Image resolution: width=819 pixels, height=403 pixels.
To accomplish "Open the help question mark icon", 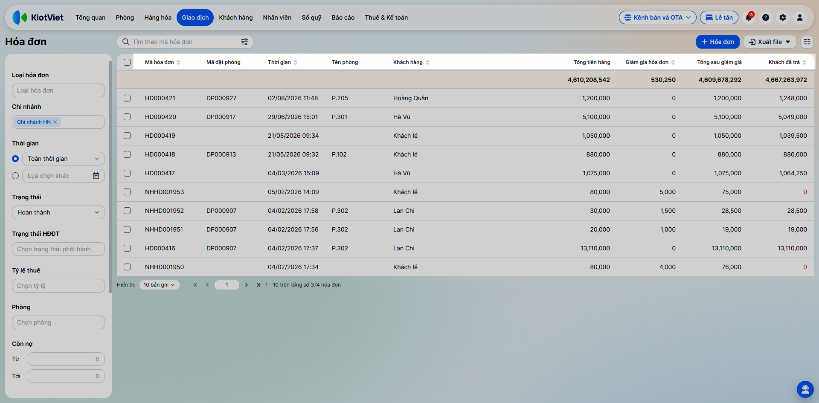I will point(766,17).
